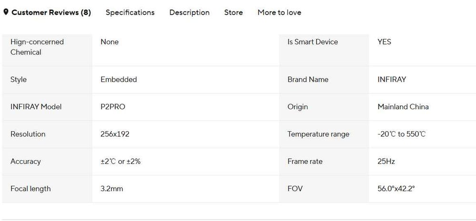The image size is (476, 221).
Task: Go to the Description tab
Action: tap(189, 12)
